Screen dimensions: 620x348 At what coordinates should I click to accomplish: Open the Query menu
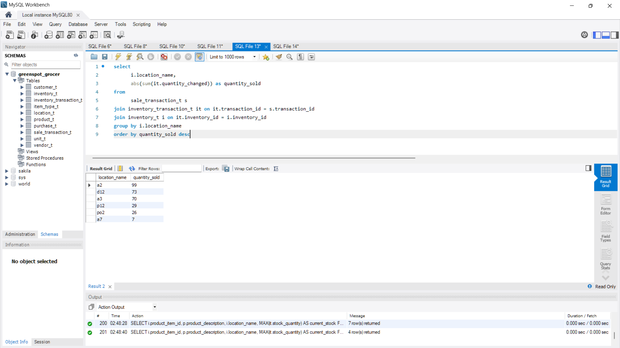[55, 24]
